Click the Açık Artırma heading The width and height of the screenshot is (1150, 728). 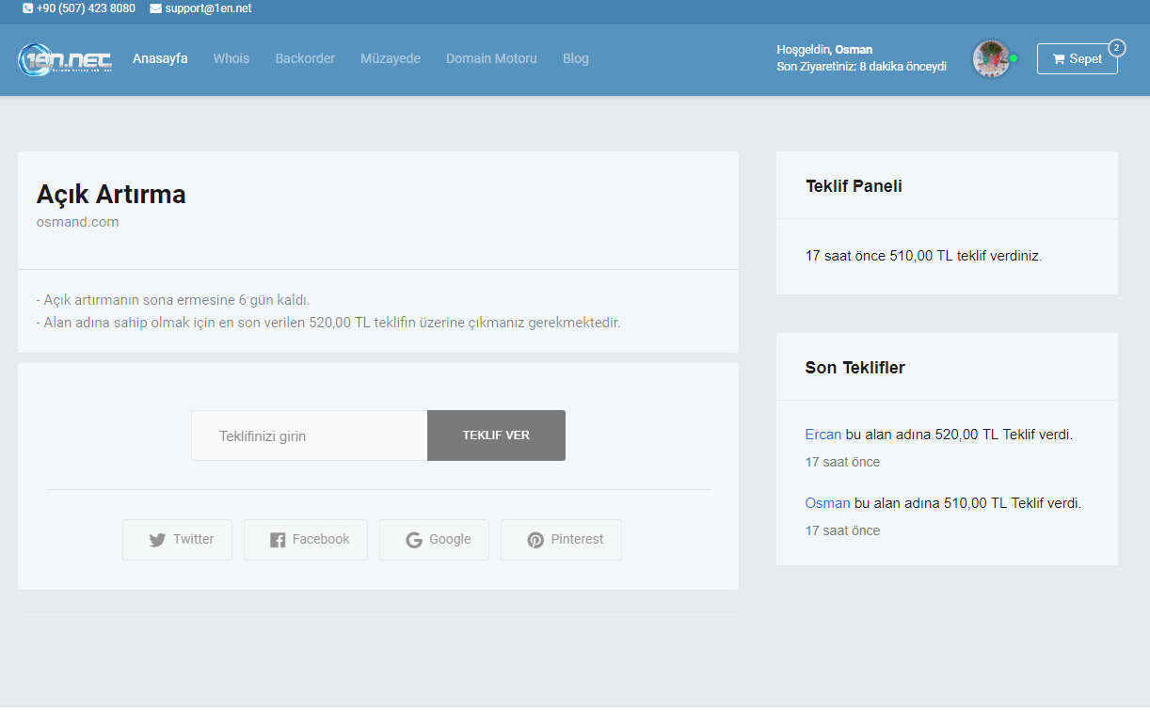[111, 195]
